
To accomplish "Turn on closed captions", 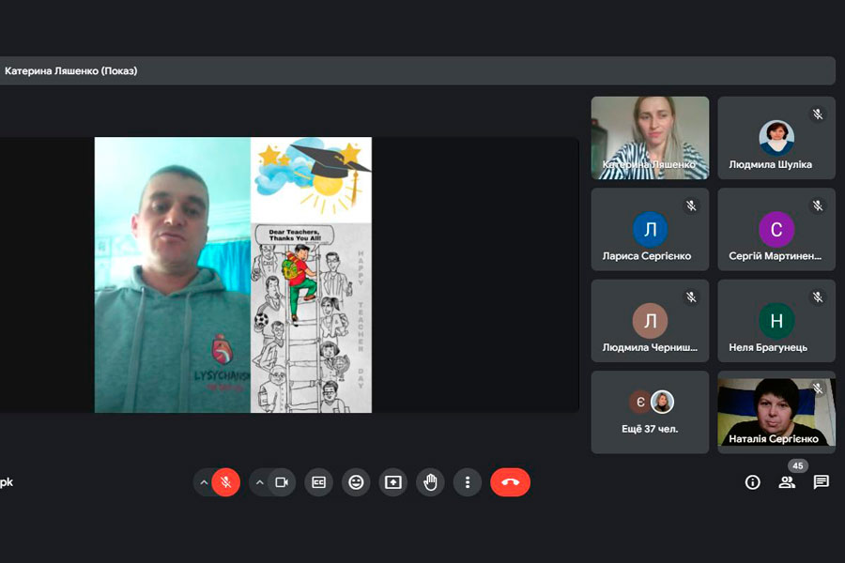I will [318, 482].
